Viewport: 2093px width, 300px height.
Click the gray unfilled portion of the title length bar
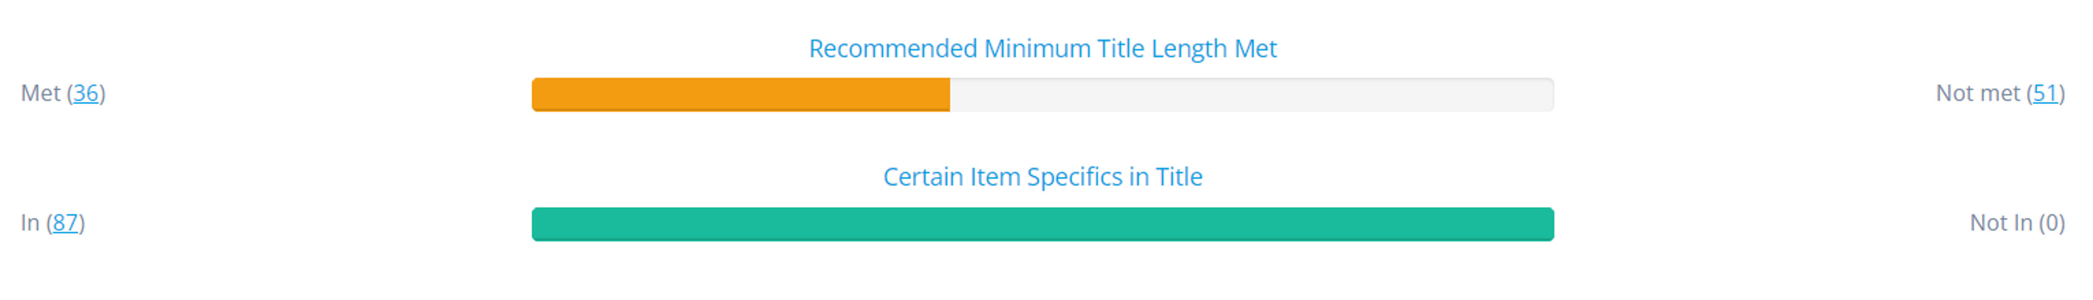tap(1252, 95)
